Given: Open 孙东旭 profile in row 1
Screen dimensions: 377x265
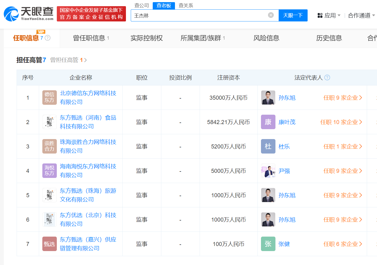Looking at the screenshot, I should (287, 98).
